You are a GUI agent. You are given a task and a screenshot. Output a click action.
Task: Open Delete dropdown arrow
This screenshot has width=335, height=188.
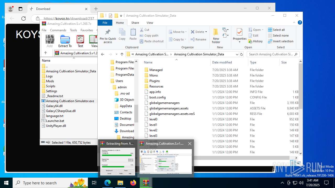[x=206, y=32]
